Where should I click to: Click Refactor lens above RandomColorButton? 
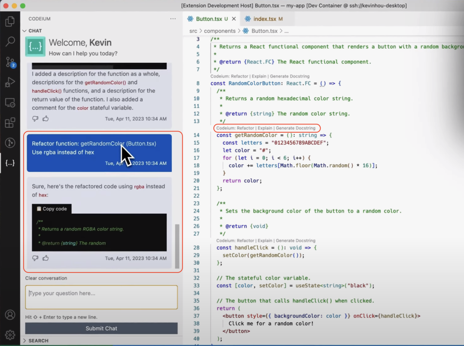pyautogui.click(x=240, y=76)
